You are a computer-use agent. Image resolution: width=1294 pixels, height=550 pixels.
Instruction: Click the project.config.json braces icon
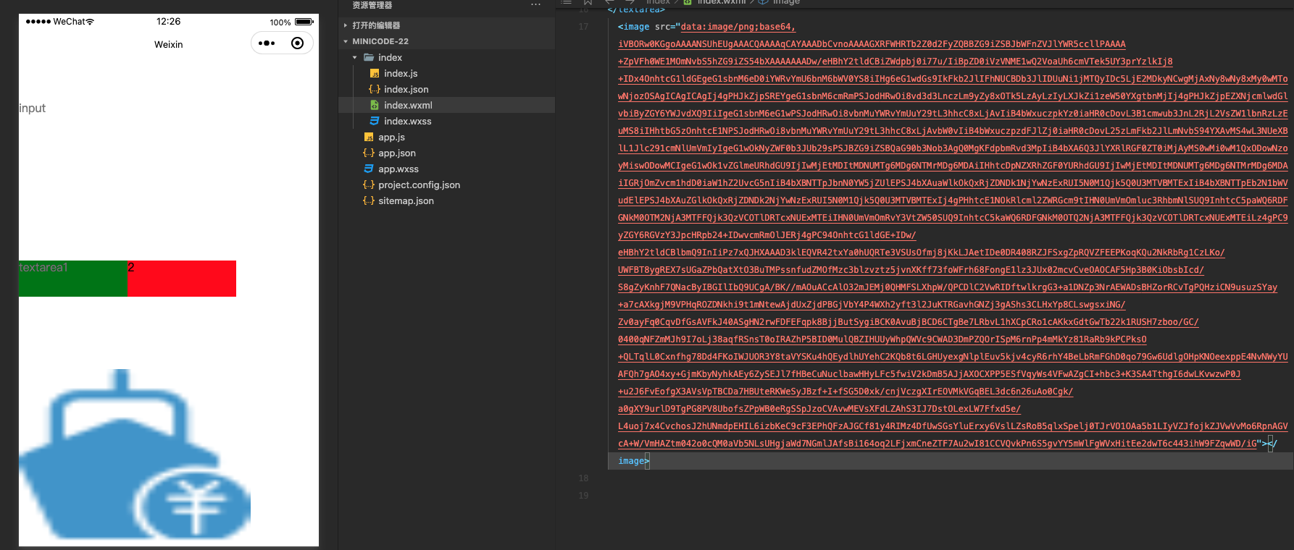(369, 185)
